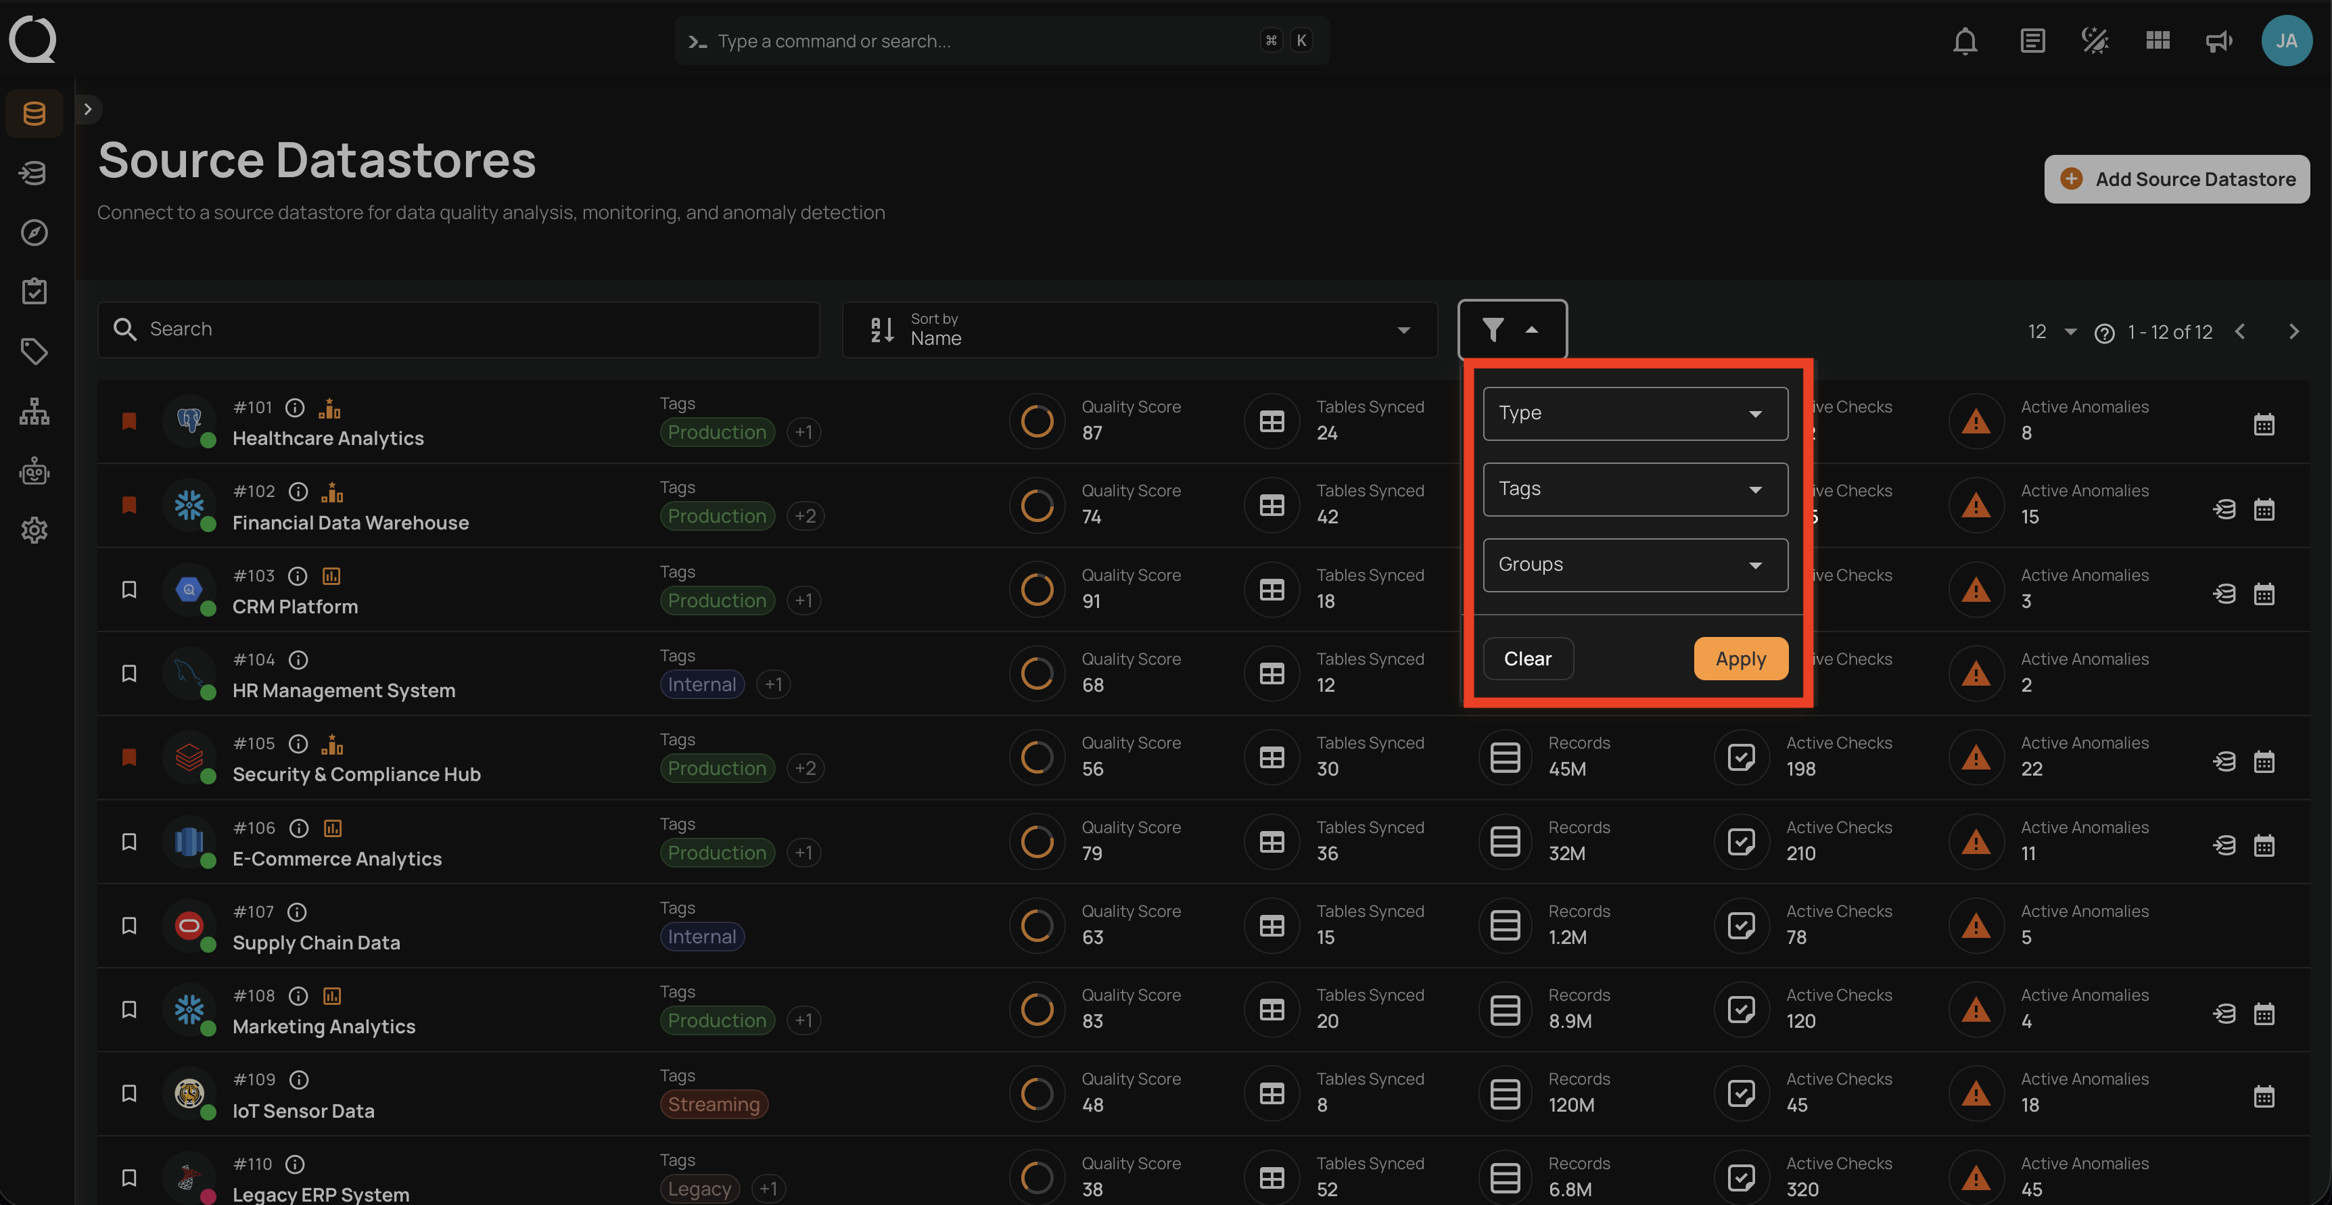This screenshot has height=1205, width=2332.
Task: Open Source Datastores sidebar tab
Action: coord(34,113)
